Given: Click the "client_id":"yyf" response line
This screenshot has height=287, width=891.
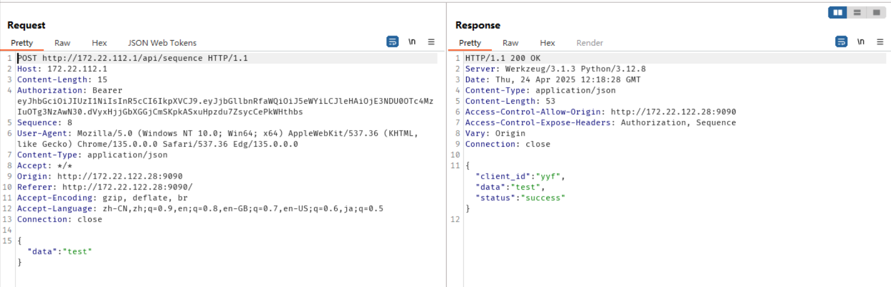Looking at the screenshot, I should coord(520,176).
